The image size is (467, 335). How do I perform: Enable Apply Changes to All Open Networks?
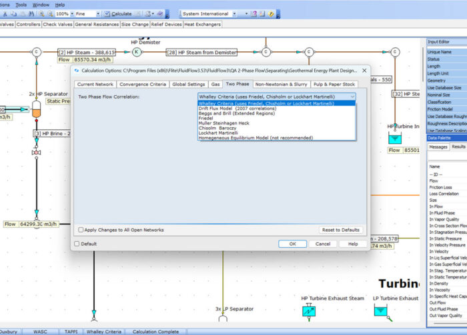pos(81,230)
